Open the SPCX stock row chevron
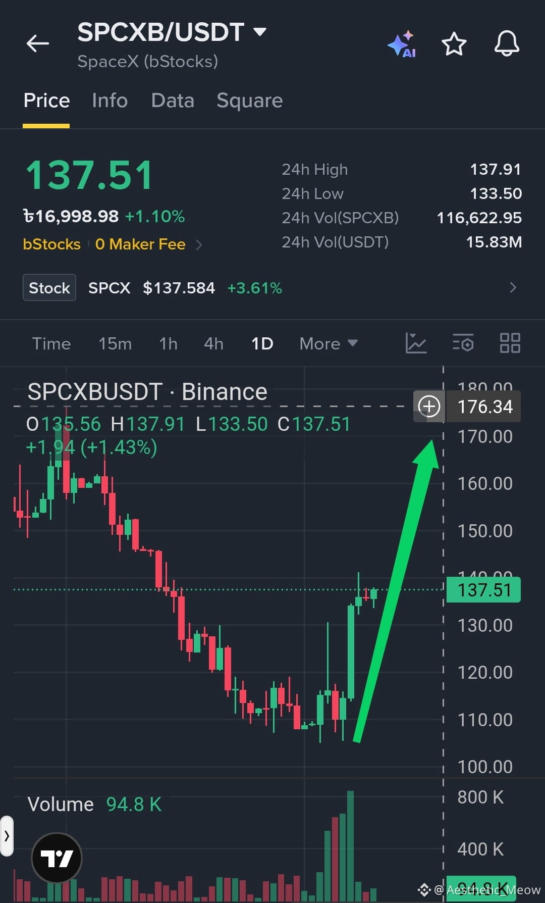 (x=513, y=287)
